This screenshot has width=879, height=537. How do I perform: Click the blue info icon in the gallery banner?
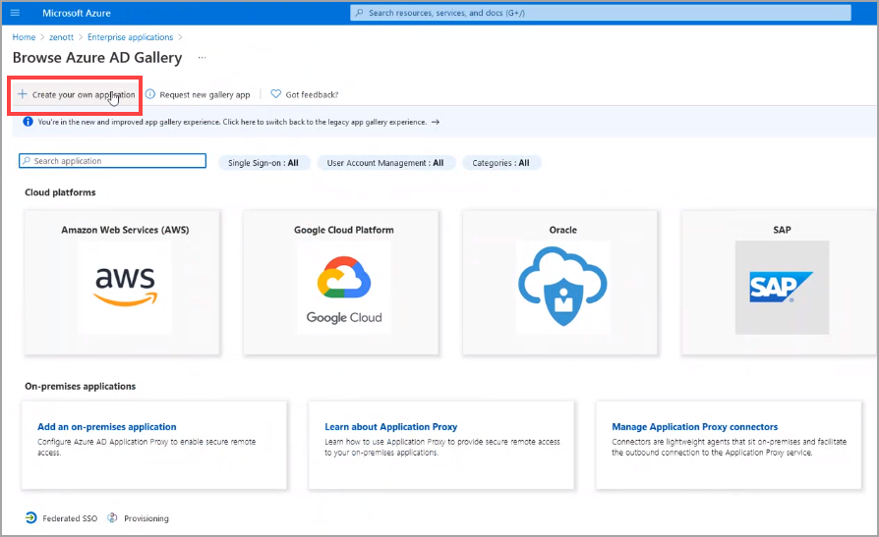click(28, 122)
